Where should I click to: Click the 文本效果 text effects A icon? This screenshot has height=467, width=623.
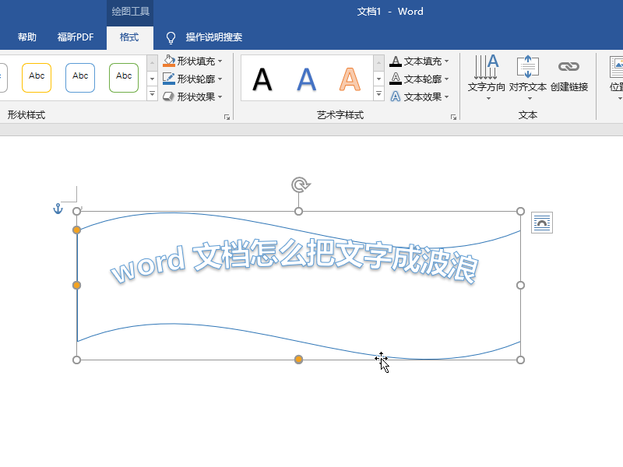tap(396, 97)
